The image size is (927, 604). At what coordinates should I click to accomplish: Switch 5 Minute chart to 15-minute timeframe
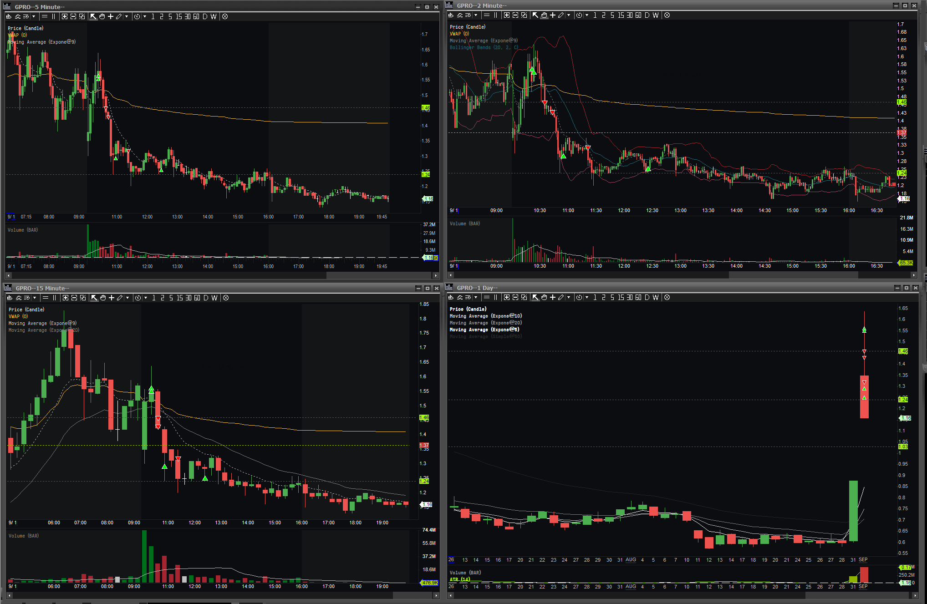(x=179, y=16)
